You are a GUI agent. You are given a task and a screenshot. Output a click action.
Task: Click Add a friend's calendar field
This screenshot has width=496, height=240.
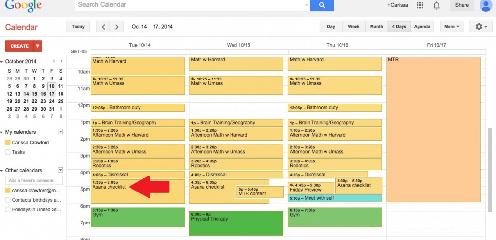click(34, 180)
